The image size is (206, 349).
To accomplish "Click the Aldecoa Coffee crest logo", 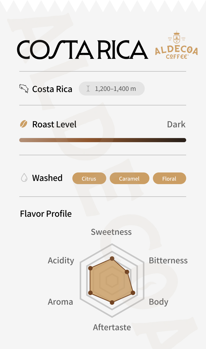I will coord(176,45).
